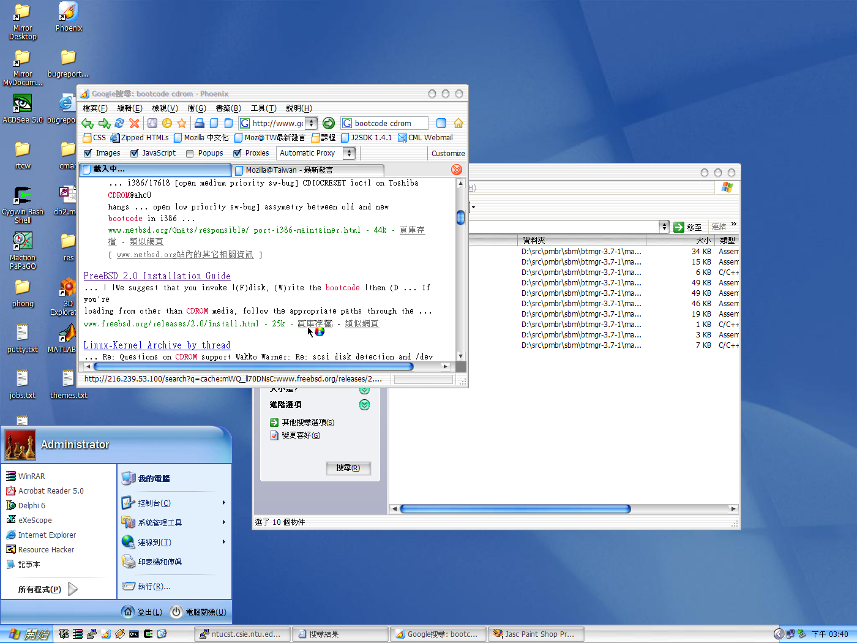
Task: Click Explorer results horizontal scrollbar thumb
Action: [x=515, y=509]
